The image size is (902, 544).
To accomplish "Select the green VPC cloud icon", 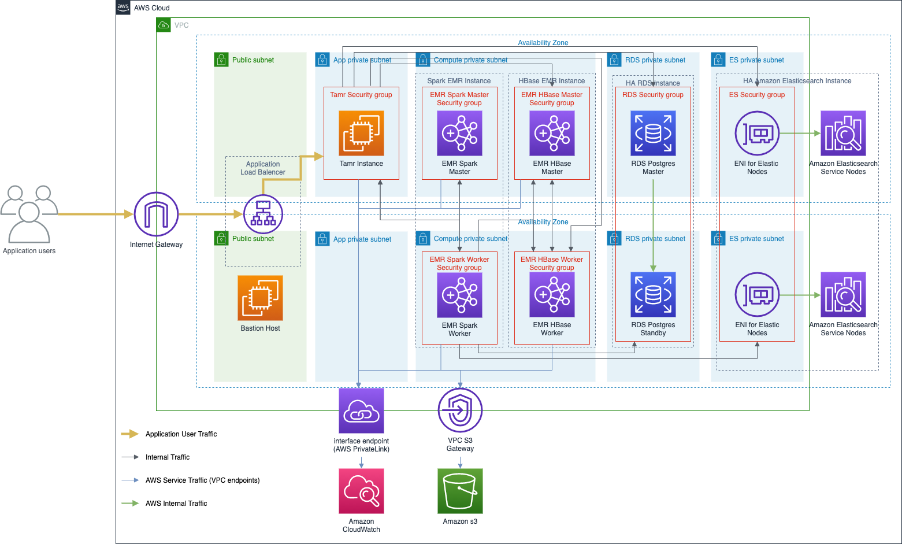I will [x=164, y=25].
